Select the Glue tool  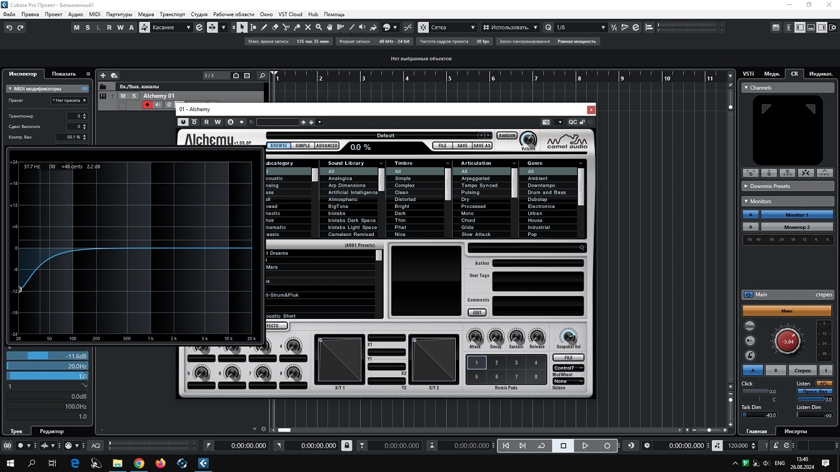point(297,27)
